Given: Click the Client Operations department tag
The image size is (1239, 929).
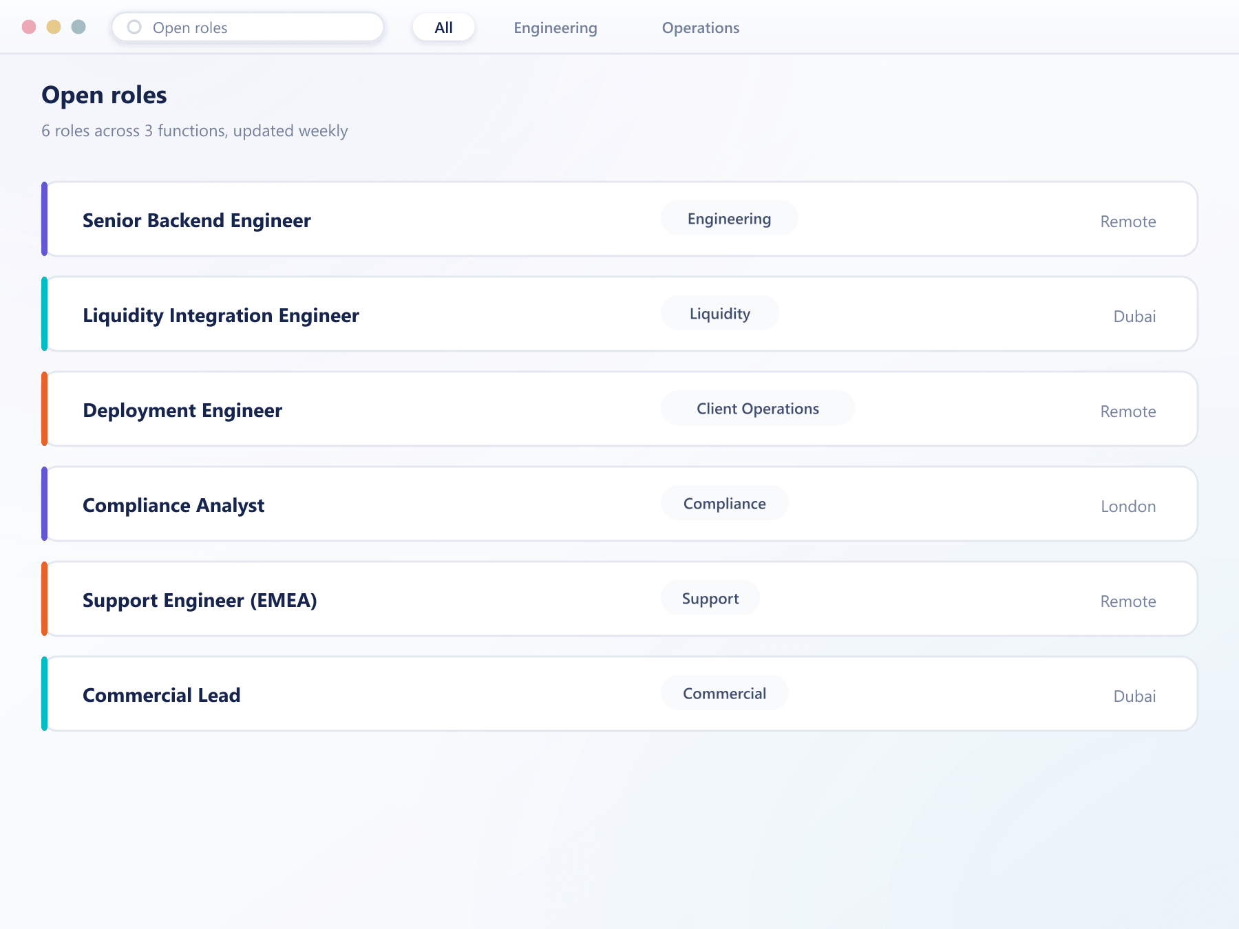Looking at the screenshot, I should point(758,409).
